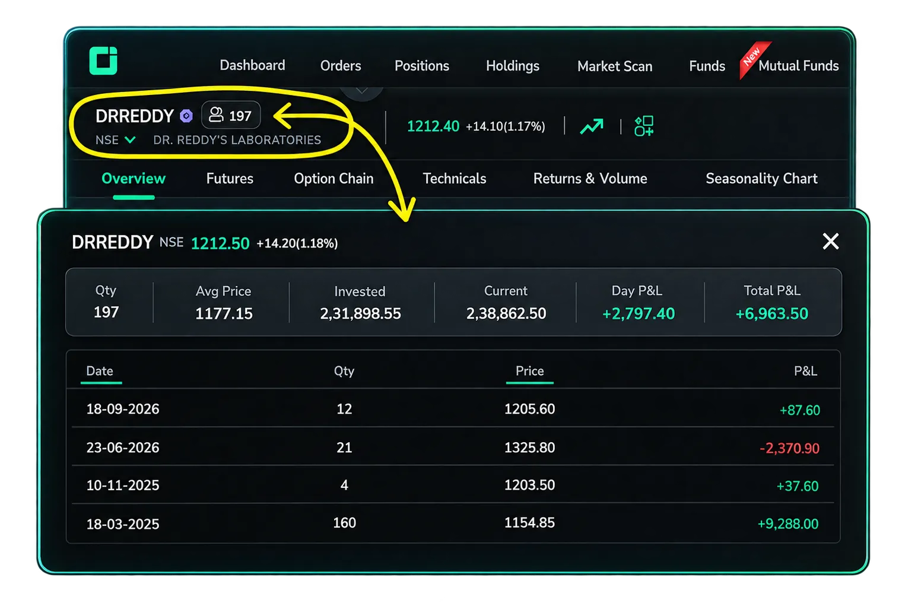This screenshot has width=899, height=616.
Task: Click the Day P&L value +2,797.40
Action: (638, 313)
